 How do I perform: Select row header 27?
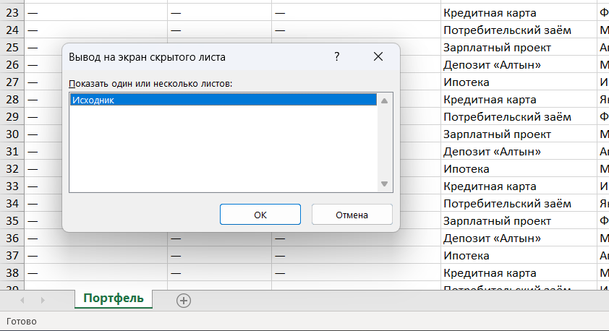coord(12,82)
